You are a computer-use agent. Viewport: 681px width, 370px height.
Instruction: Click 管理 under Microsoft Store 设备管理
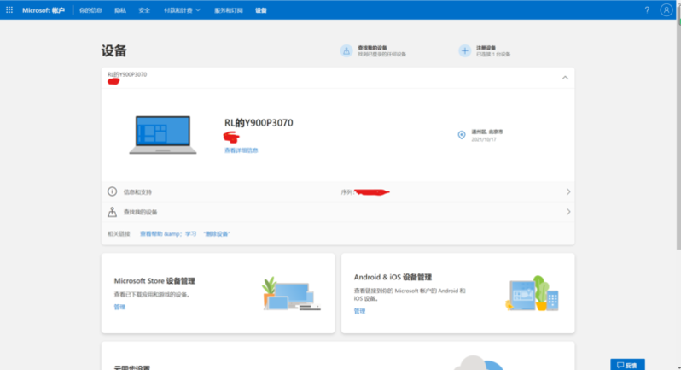click(119, 307)
